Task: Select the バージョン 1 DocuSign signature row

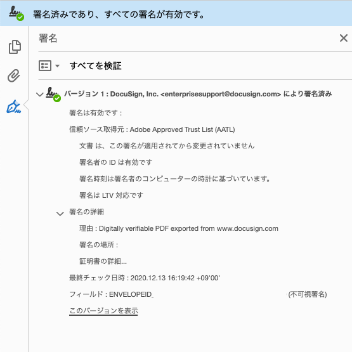Action: [198, 94]
